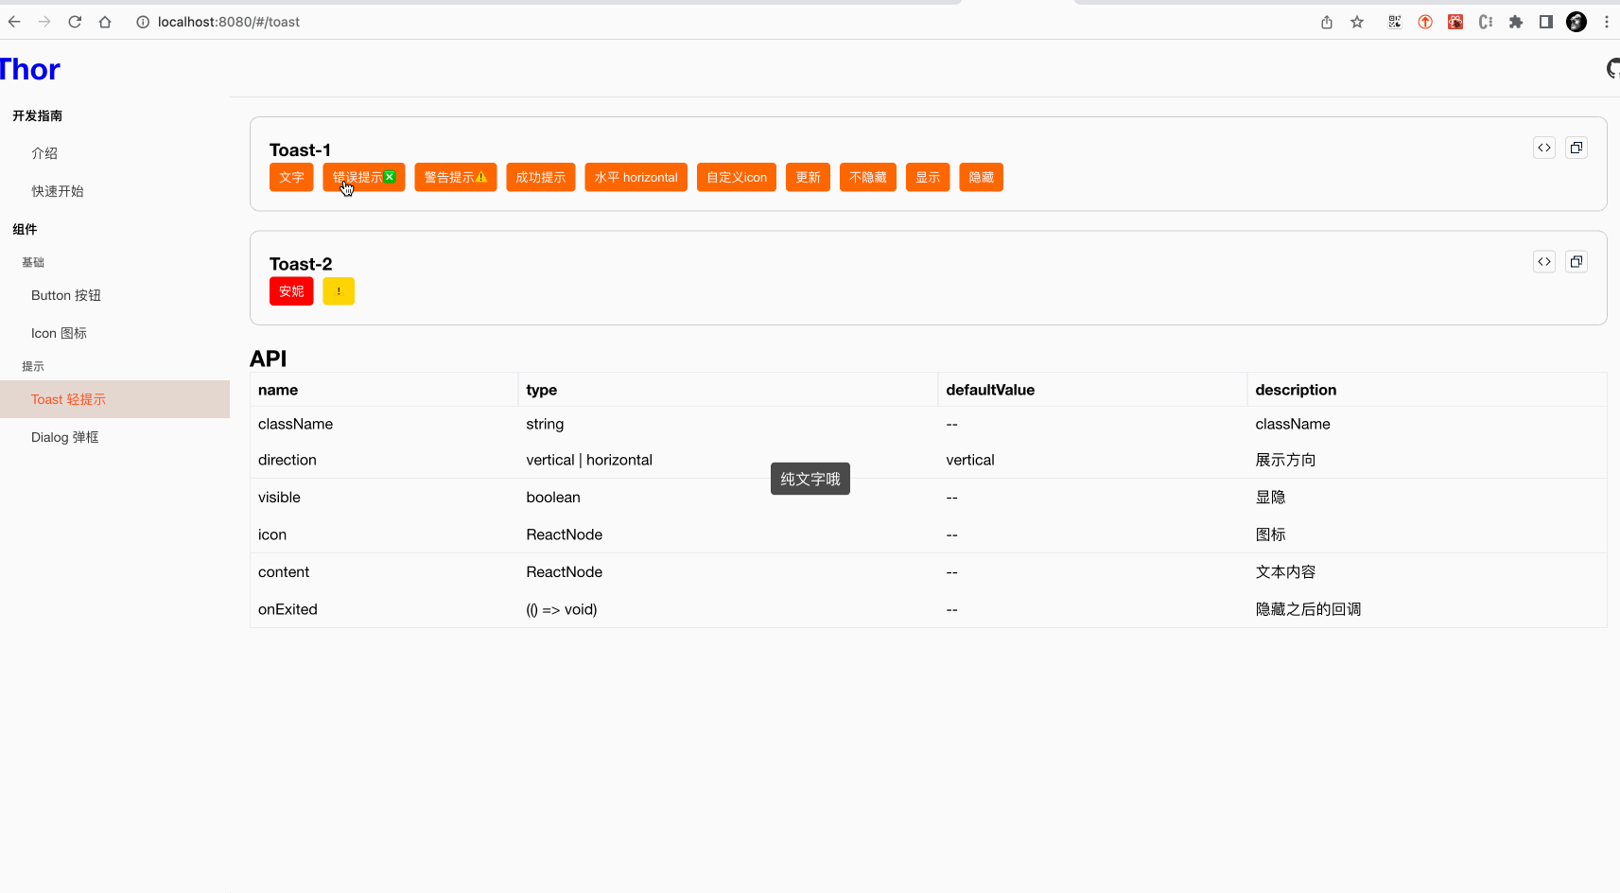Click the red 安妮 button

pyautogui.click(x=291, y=291)
